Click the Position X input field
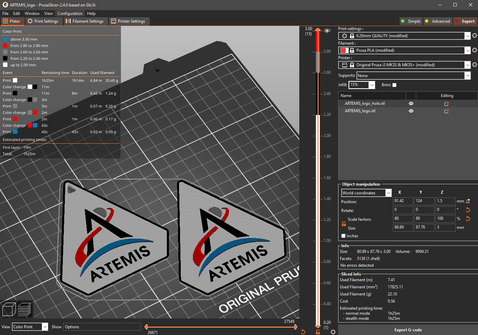Screen dimensions: 478x335 [403, 201]
